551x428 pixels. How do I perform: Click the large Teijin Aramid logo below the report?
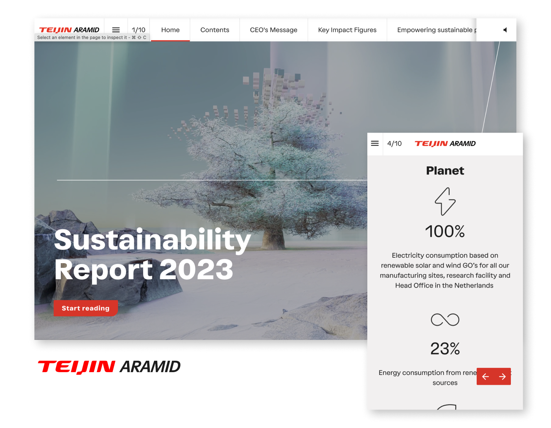click(x=109, y=367)
